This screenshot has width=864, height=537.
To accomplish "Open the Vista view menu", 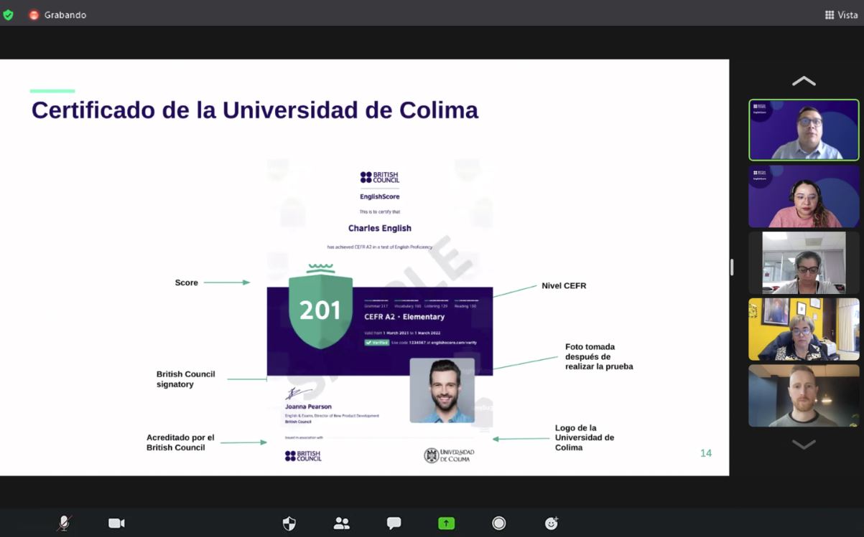I will point(841,14).
